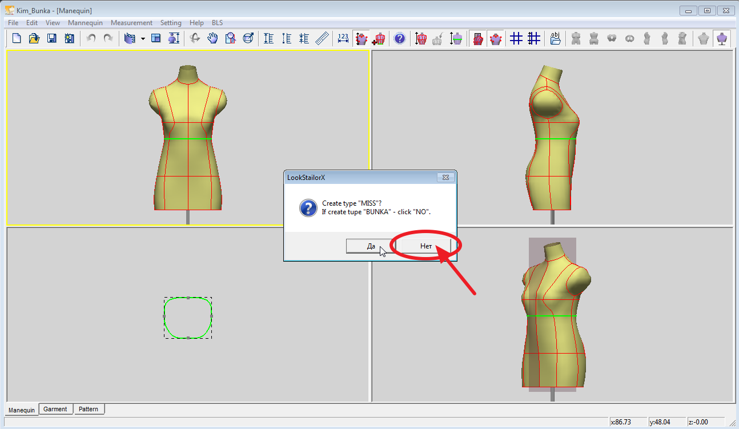Click the "Нет" button in the dialog
Viewport: 739px width, 429px height.
point(426,246)
